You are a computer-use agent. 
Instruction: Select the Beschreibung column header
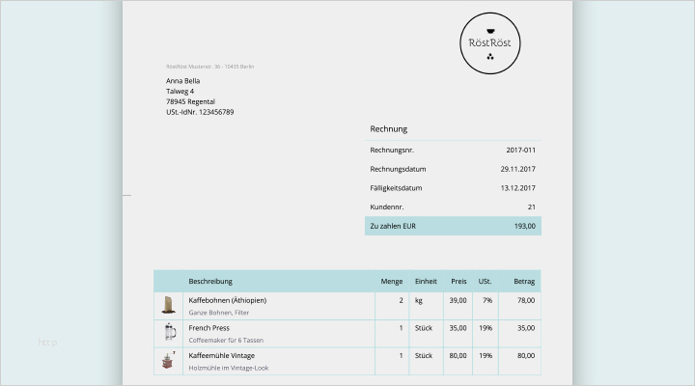pos(209,281)
